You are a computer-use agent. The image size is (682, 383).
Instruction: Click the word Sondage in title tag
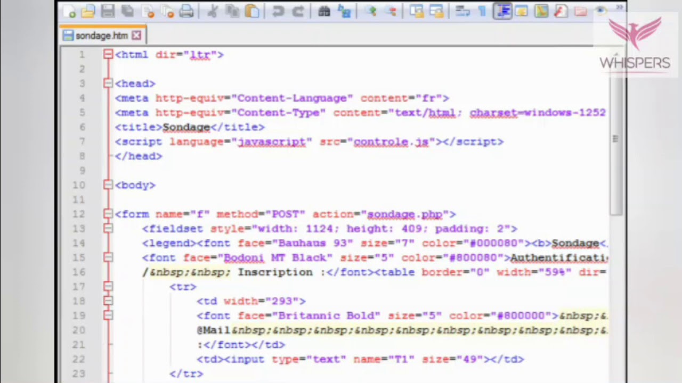click(186, 127)
